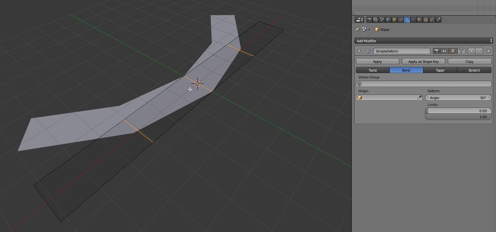This screenshot has width=496, height=232.
Task: Remove the SimpleDeform modifier
Action: (488, 51)
